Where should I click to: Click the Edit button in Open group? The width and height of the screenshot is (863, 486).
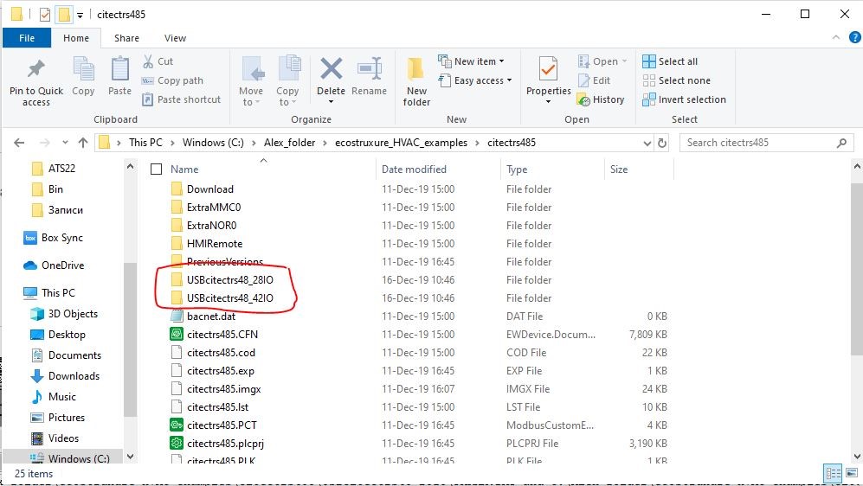point(595,80)
